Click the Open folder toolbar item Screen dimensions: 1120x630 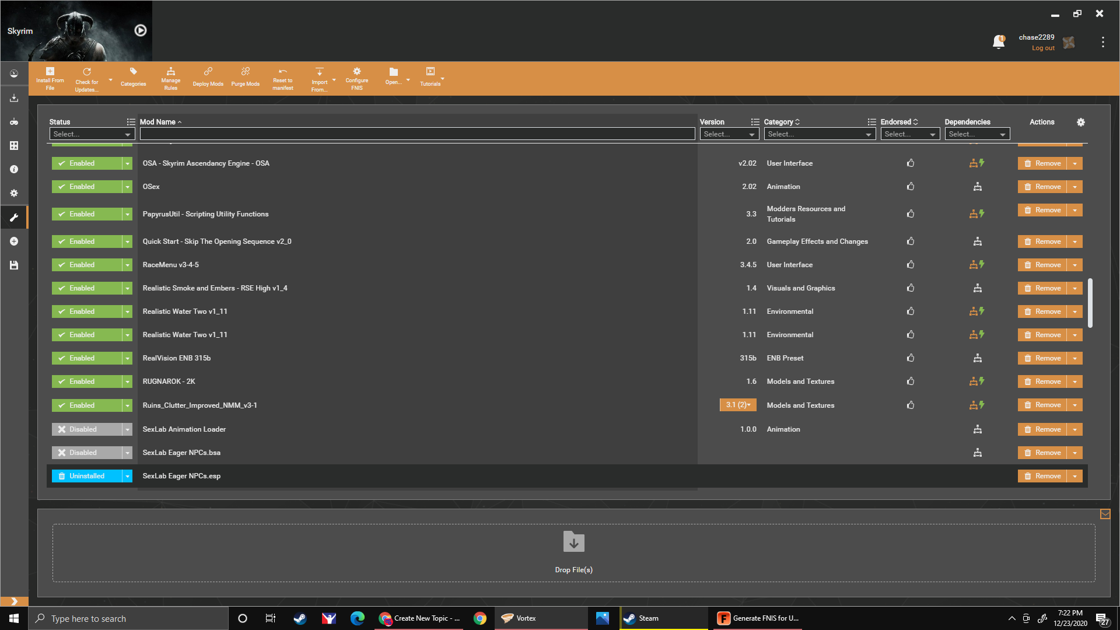click(394, 76)
